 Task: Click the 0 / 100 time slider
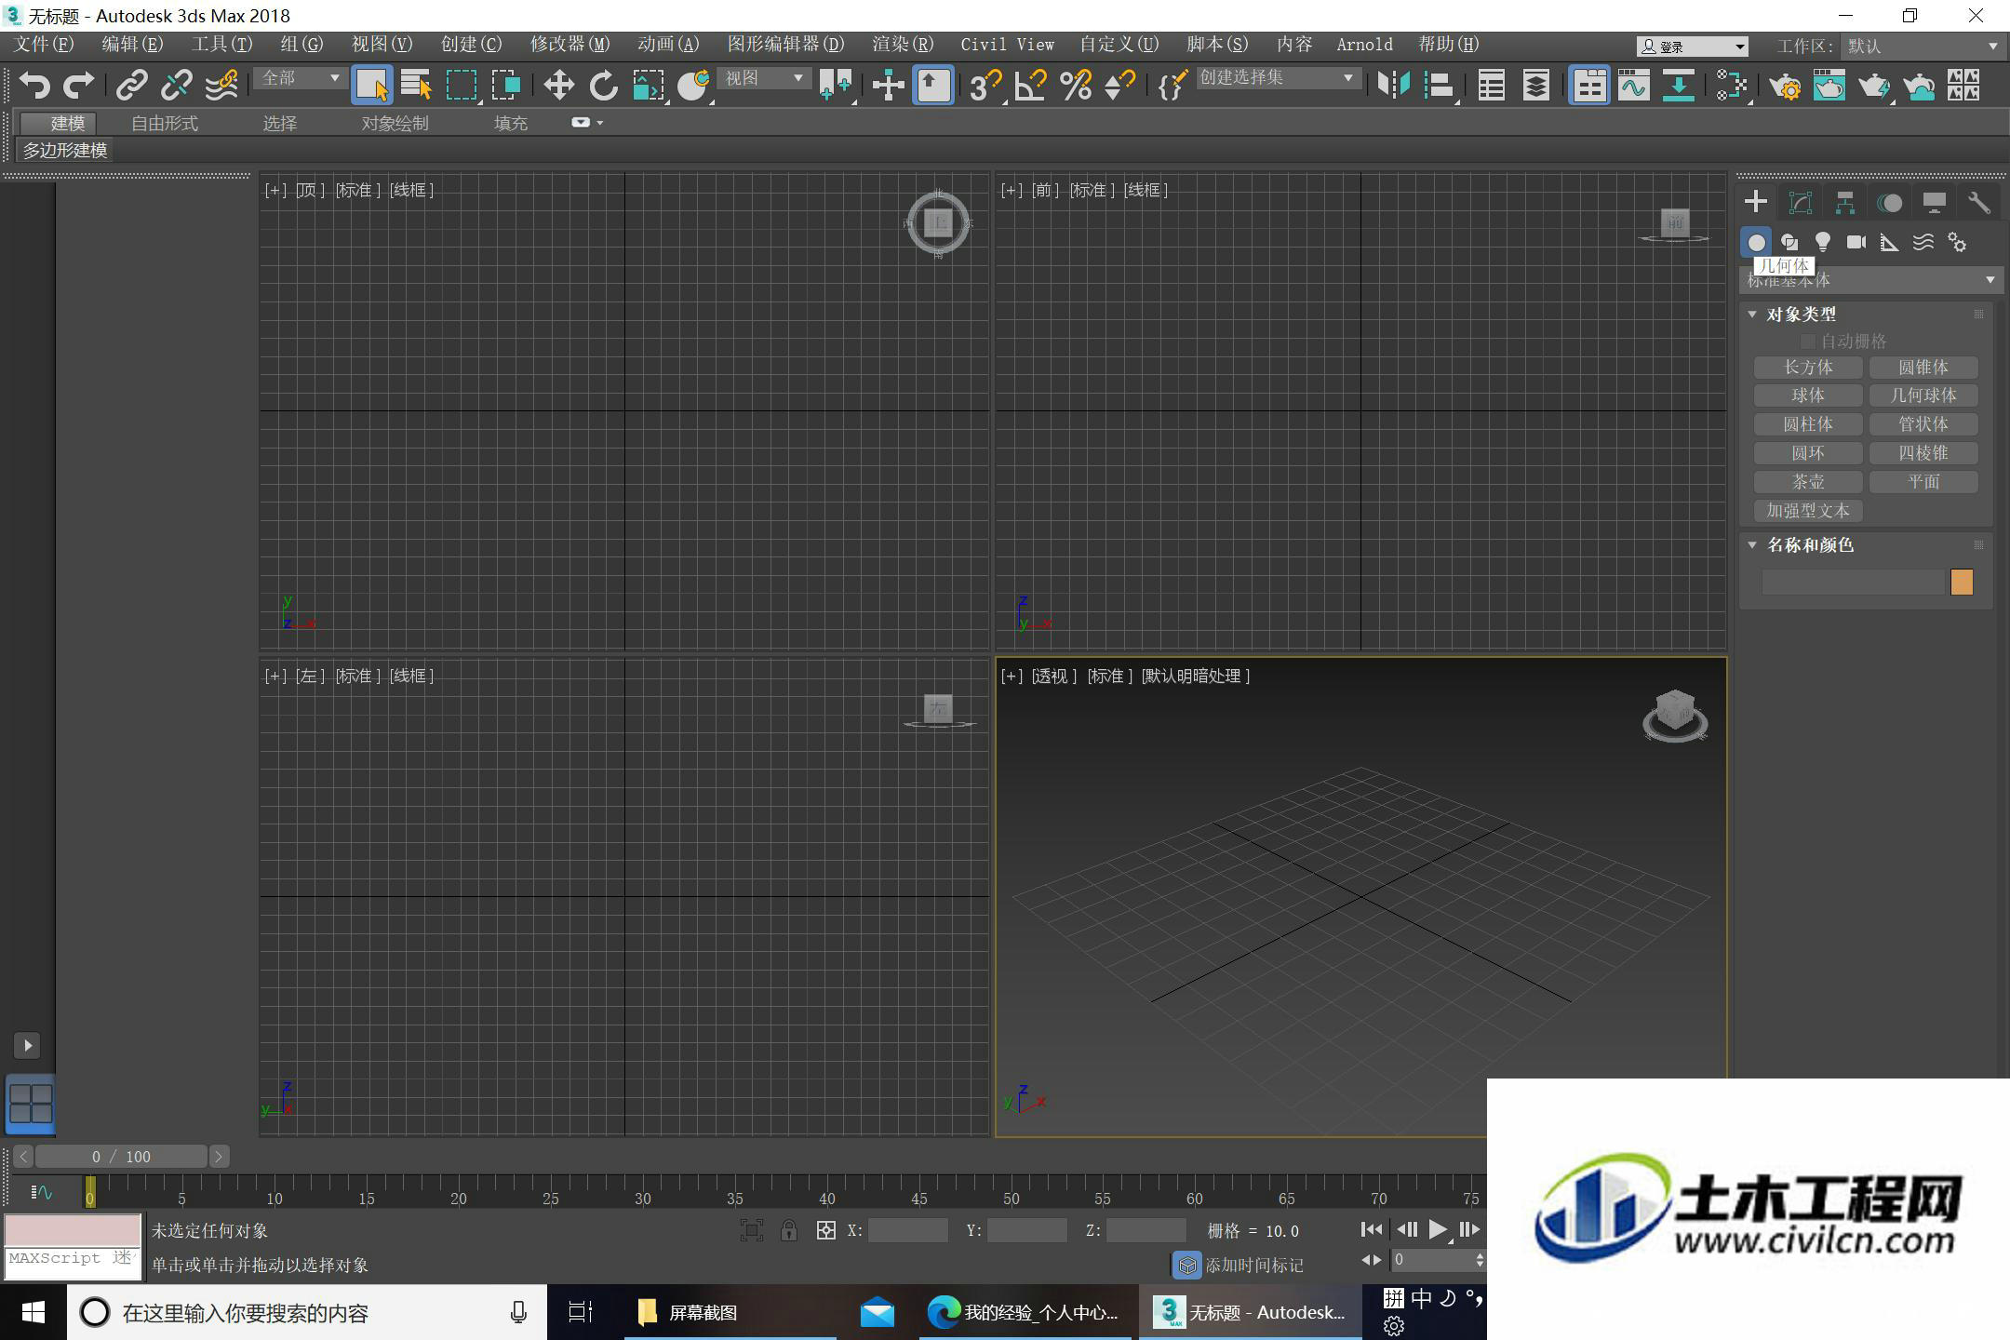point(121,1157)
